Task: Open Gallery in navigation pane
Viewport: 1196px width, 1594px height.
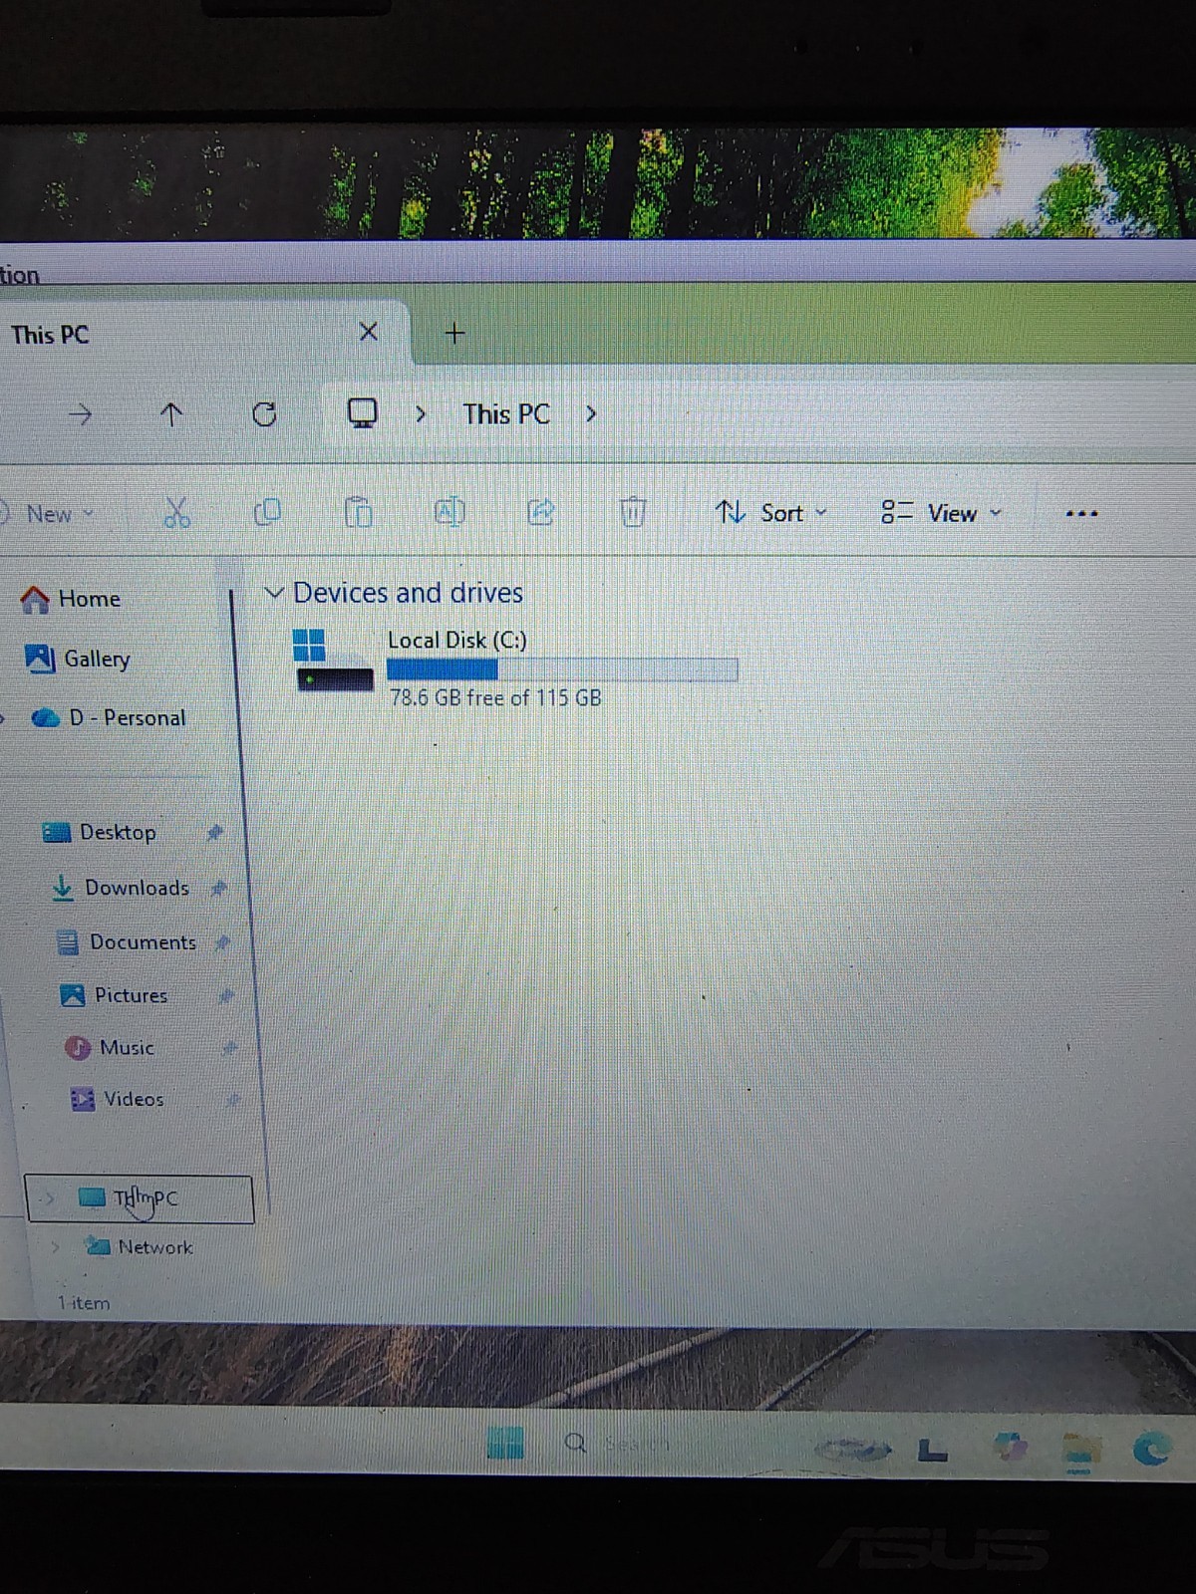Action: [x=78, y=659]
